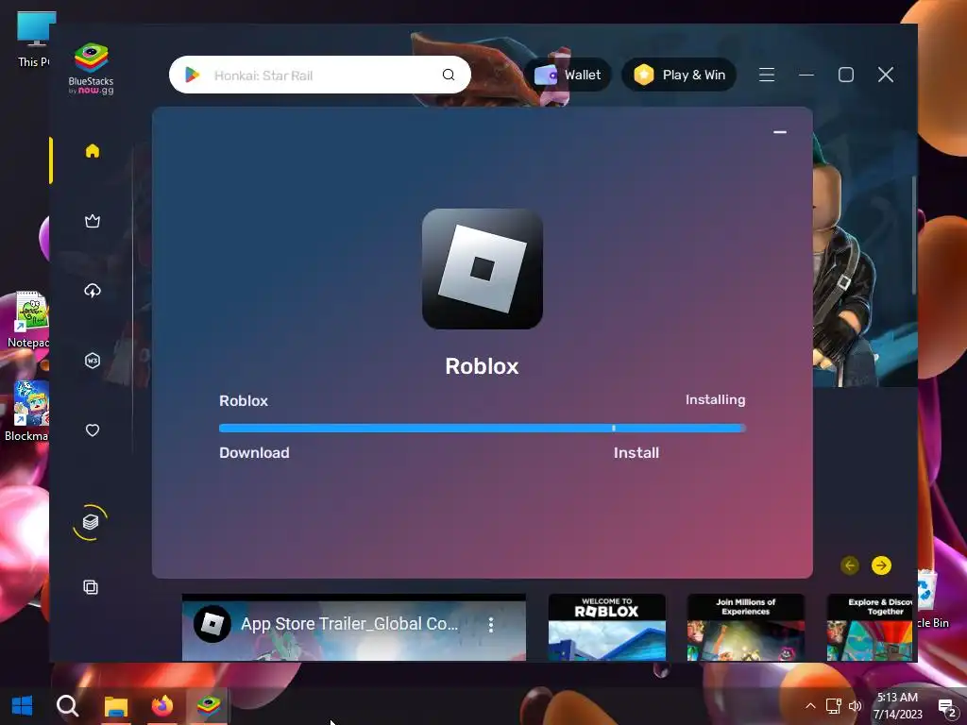The width and height of the screenshot is (967, 725).
Task: Click the Roblox app icon
Action: [483, 269]
